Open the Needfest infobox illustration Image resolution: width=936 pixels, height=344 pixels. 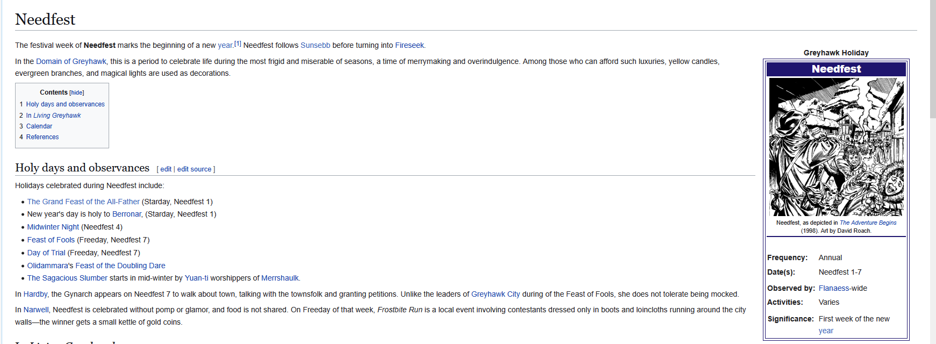pyautogui.click(x=836, y=147)
